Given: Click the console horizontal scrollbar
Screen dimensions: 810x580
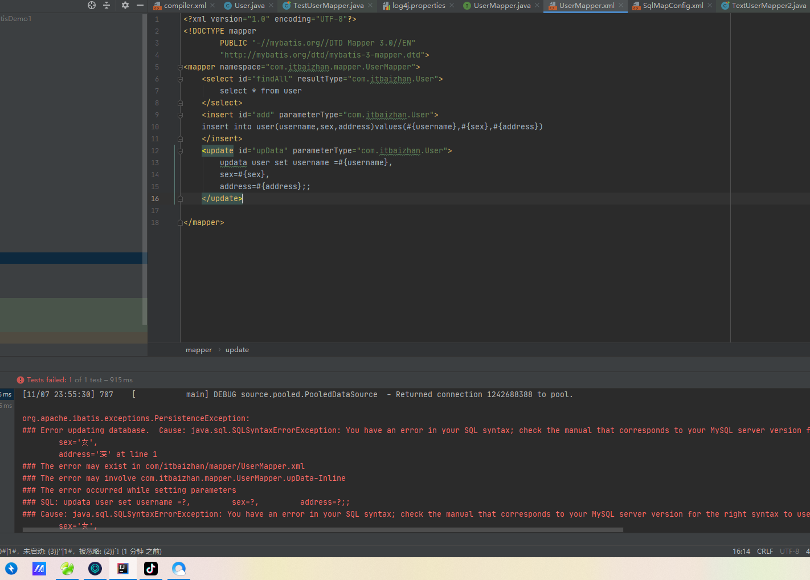Looking at the screenshot, I should [323, 530].
